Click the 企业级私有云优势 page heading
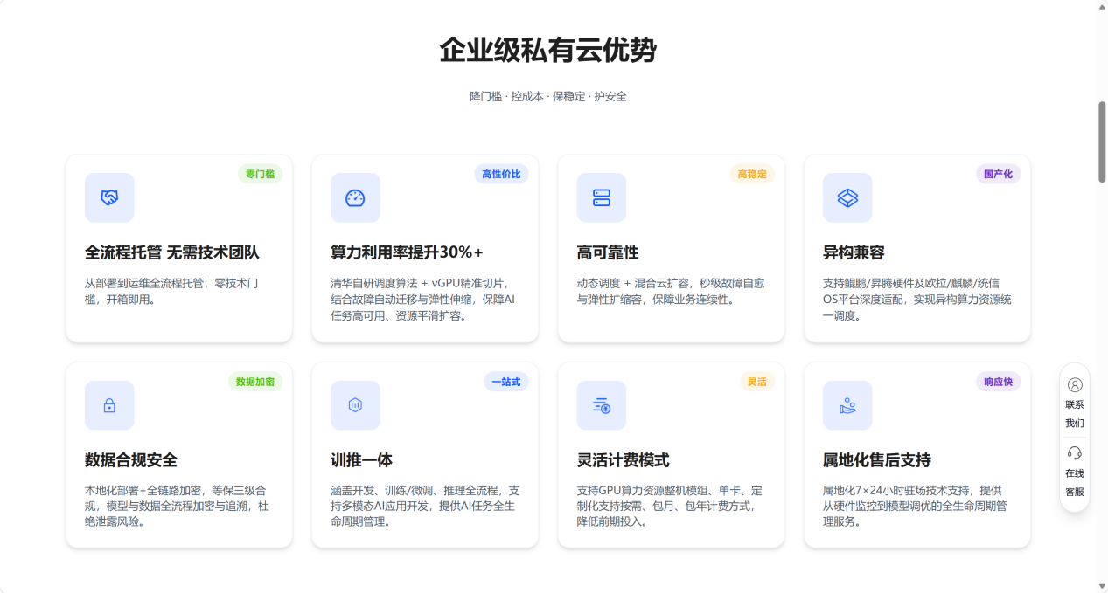The height and width of the screenshot is (593, 1108). click(x=548, y=51)
